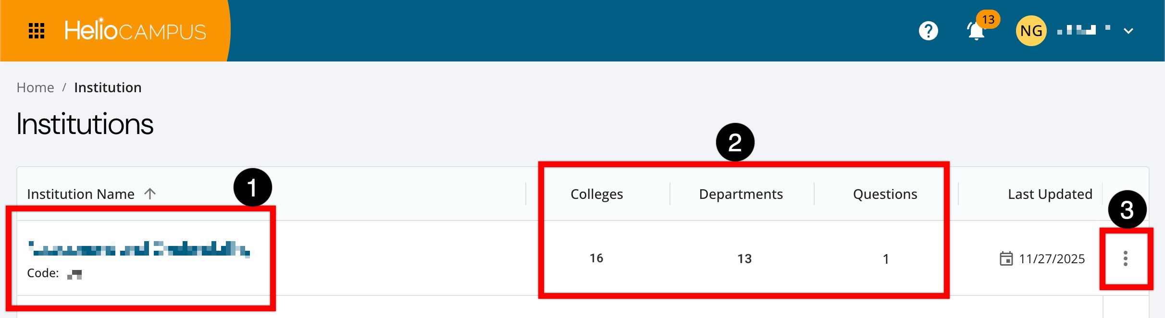Screen dimensions: 1165x318
Task: Sort by the Questions column header
Action: pyautogui.click(x=885, y=194)
